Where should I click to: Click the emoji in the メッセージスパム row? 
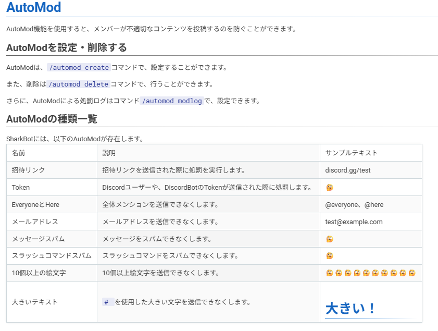(330, 239)
